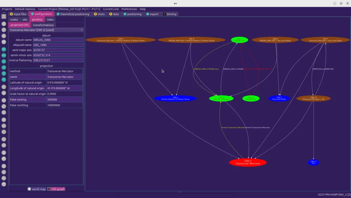Screen dimensions: 351x198
Task: Click the blue Sea Level Depth node
Action: coord(279,98)
